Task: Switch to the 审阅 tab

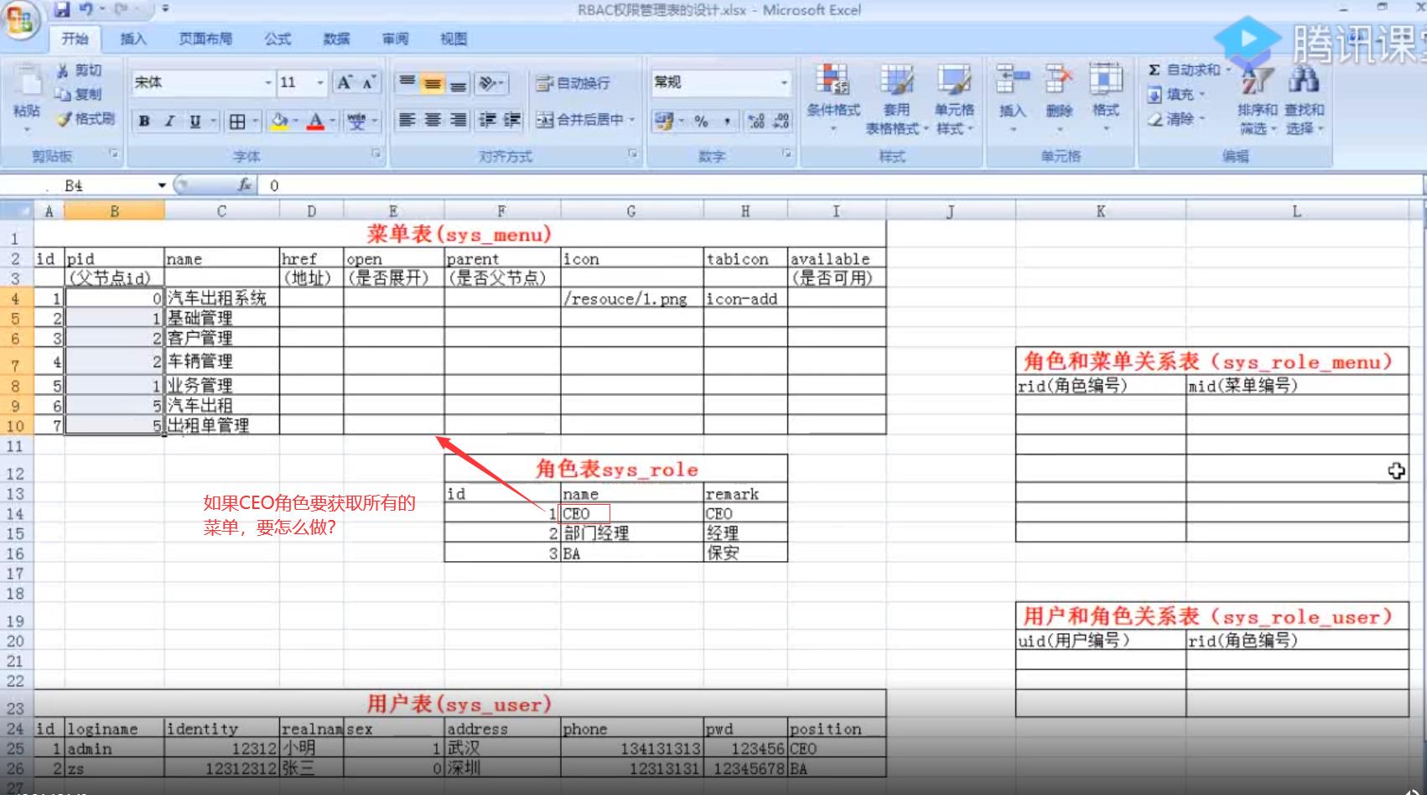Action: (395, 39)
